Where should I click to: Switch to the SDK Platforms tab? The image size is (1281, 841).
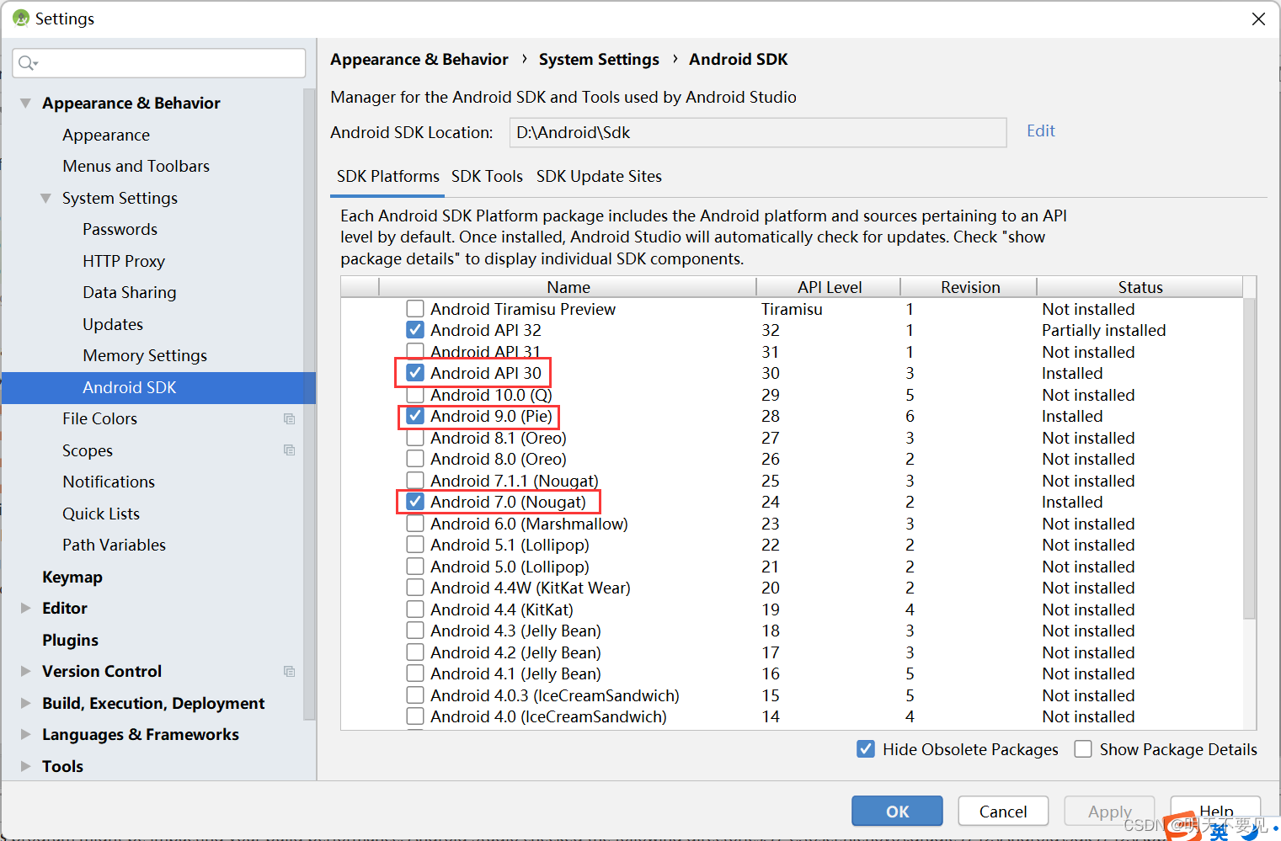388,176
